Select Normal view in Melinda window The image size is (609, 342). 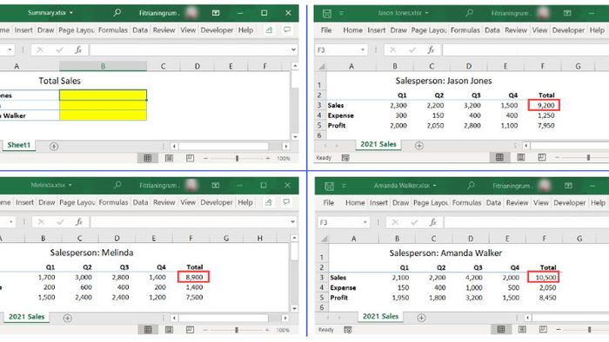(x=148, y=330)
